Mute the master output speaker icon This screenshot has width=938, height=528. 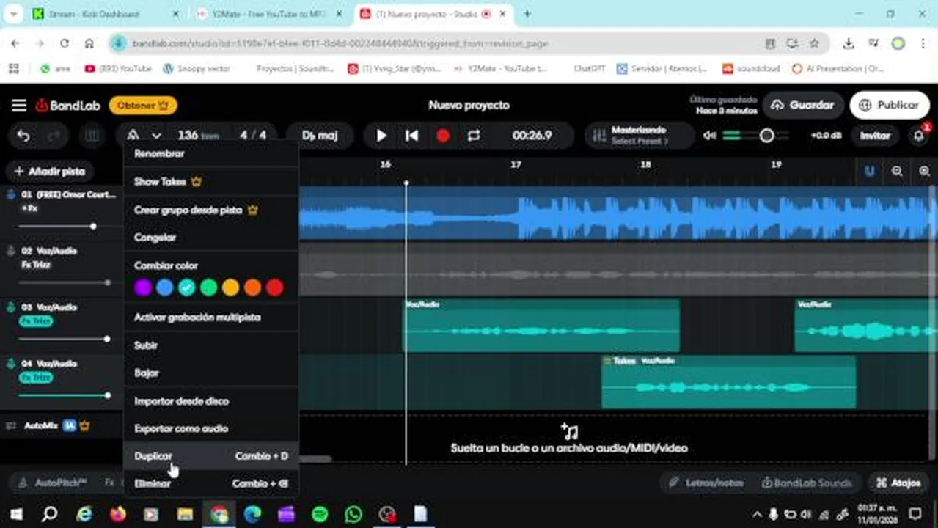click(x=709, y=136)
